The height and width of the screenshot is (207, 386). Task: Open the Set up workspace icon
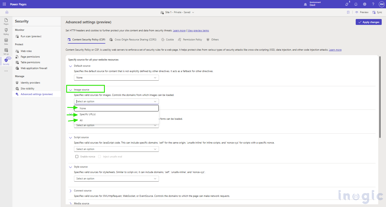click(6, 52)
